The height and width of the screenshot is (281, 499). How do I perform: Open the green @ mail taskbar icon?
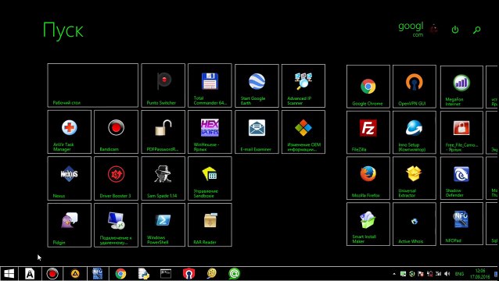[x=234, y=274]
